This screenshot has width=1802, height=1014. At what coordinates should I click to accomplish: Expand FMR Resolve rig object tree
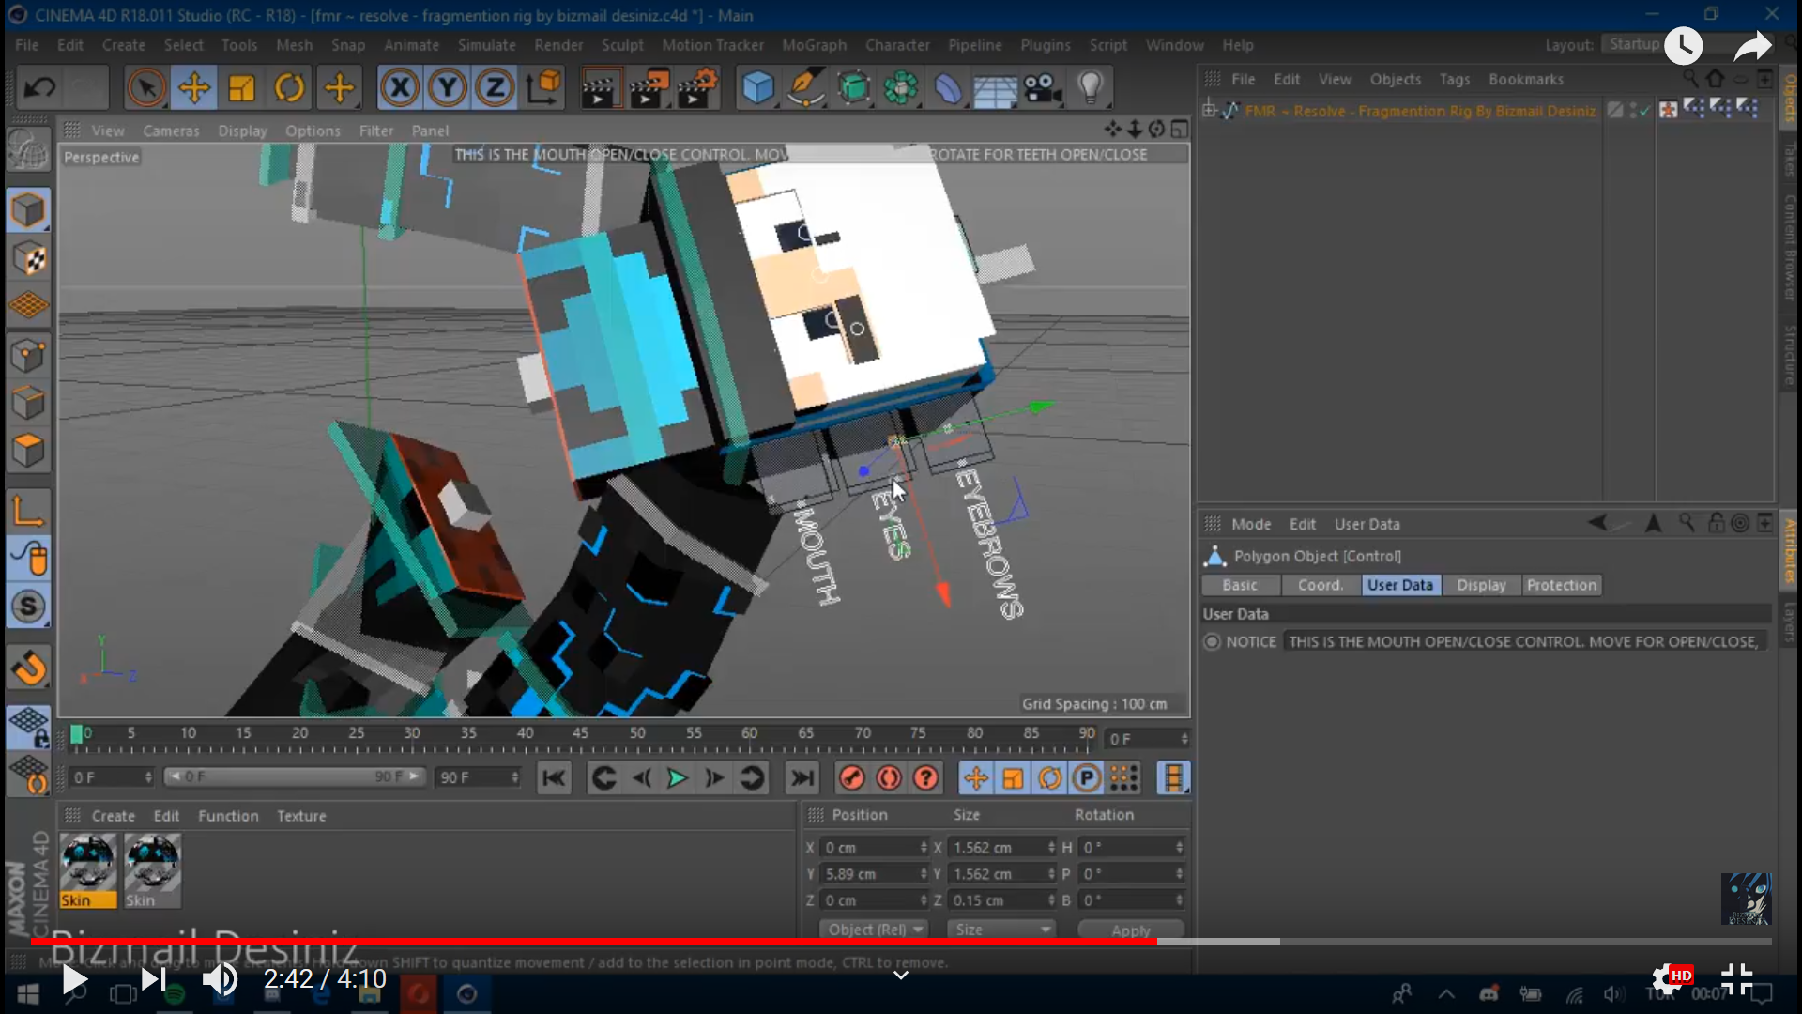click(x=1210, y=111)
